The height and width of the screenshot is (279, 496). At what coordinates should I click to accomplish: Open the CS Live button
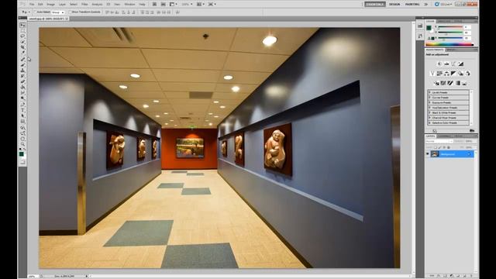443,5
